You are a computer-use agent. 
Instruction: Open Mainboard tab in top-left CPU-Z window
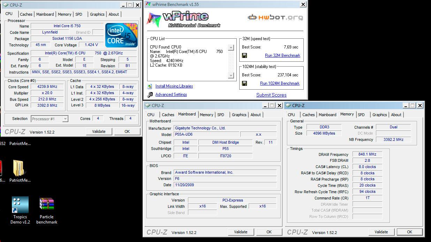click(45, 14)
